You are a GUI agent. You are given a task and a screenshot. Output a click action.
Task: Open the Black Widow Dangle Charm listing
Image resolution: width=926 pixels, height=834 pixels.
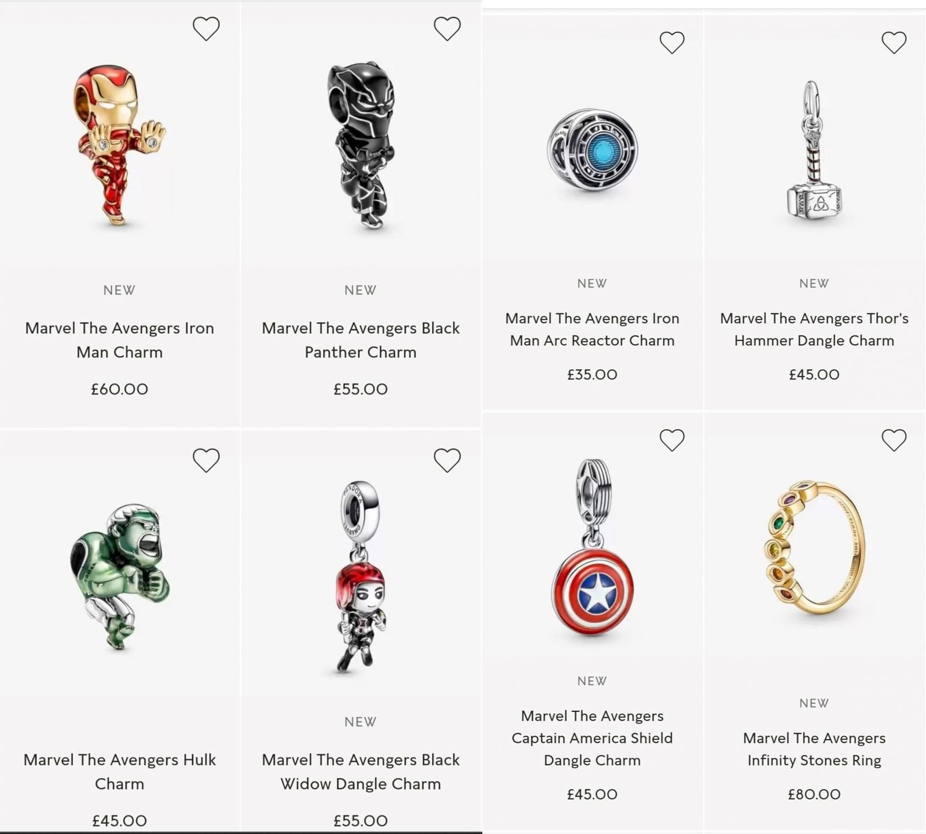coord(360,772)
